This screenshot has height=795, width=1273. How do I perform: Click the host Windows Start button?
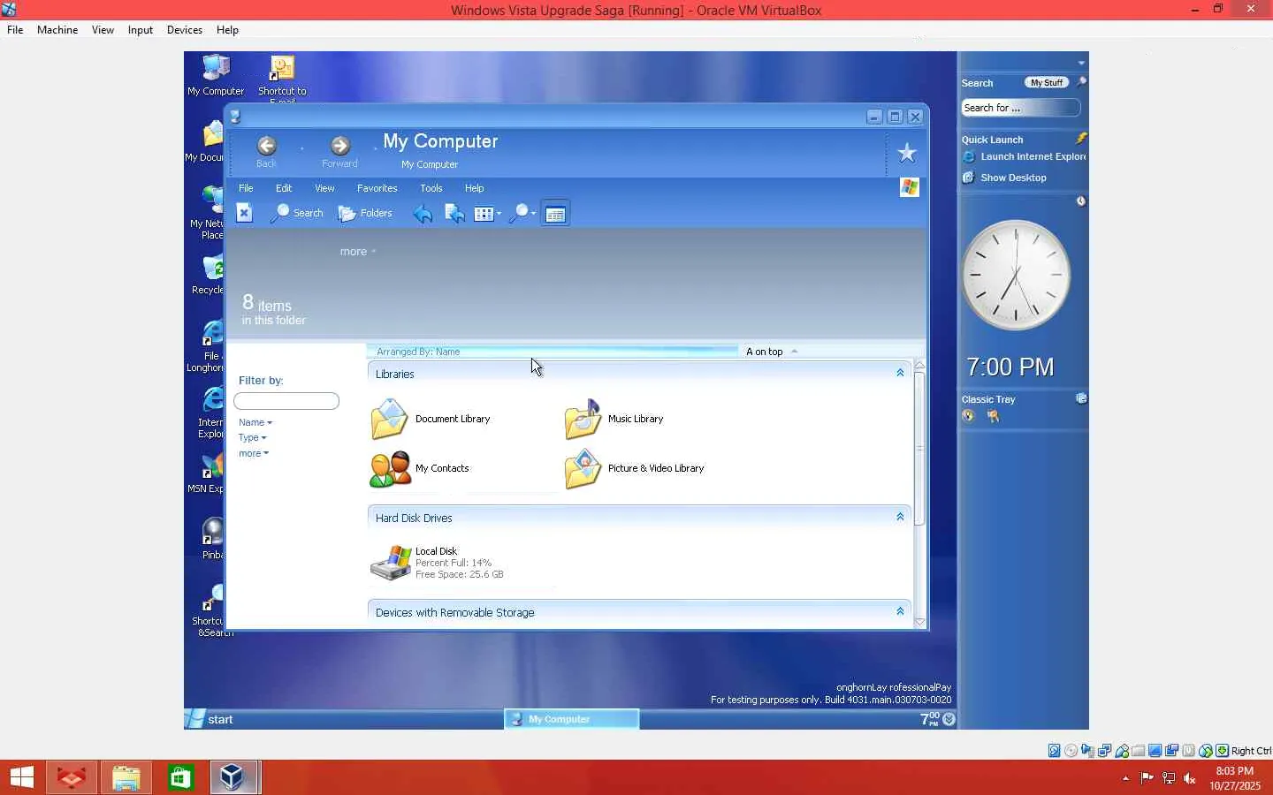22,777
